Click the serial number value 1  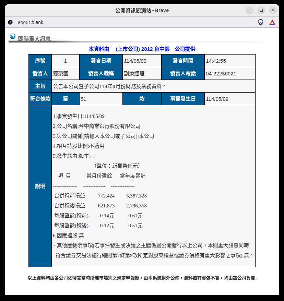point(65,61)
